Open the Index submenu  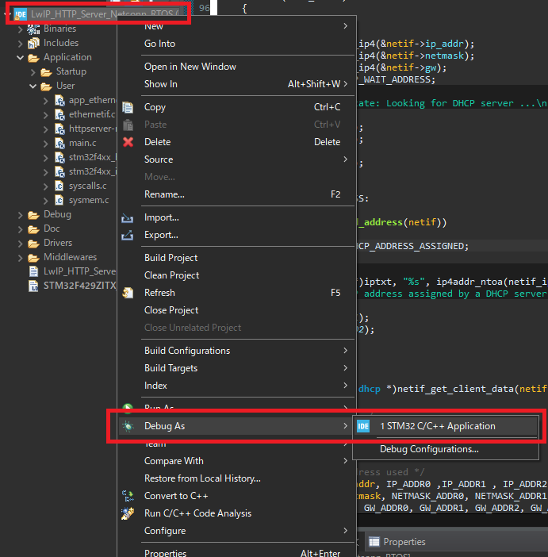coord(236,386)
